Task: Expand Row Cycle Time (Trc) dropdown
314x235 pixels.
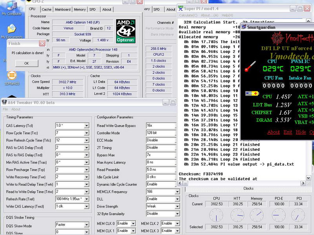Action: tap(86, 133)
